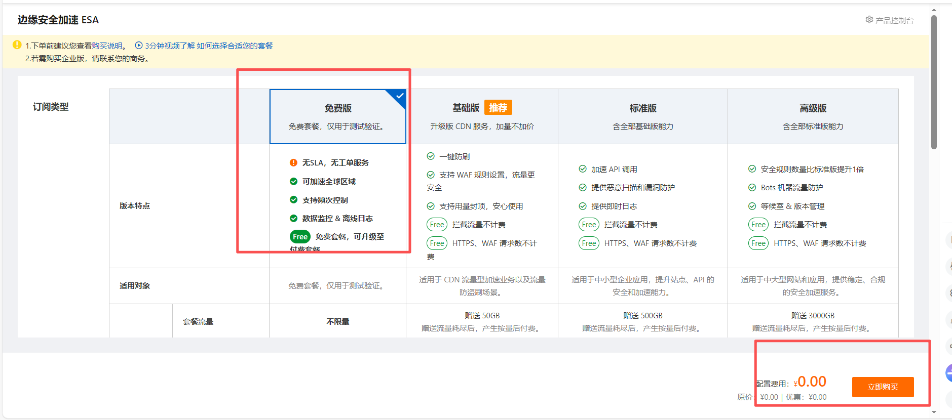The width and height of the screenshot is (952, 420).
Task: Click the vertical scrollbar thumb
Action: (x=934, y=82)
